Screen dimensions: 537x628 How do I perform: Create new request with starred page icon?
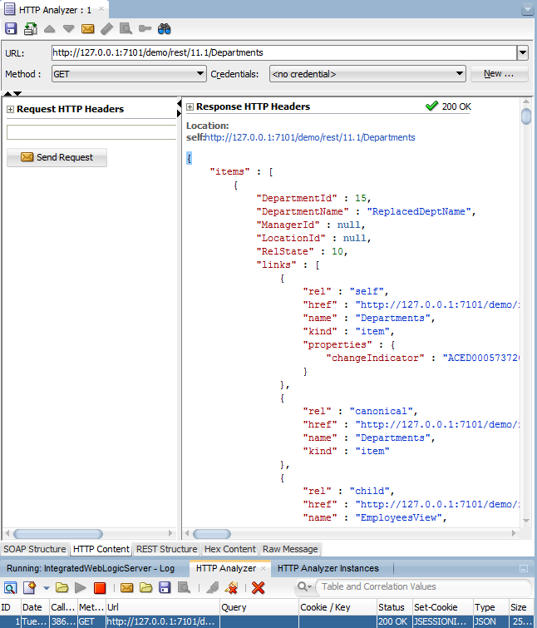pos(30,587)
